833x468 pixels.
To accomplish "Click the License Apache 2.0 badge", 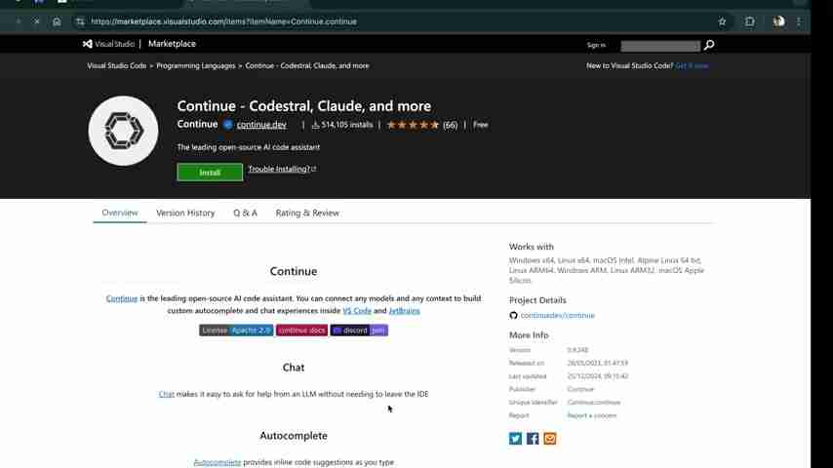I will click(x=236, y=331).
